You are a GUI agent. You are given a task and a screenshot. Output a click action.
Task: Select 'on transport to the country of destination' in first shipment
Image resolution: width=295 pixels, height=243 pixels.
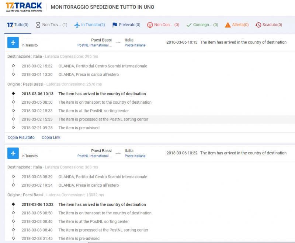(x=105, y=102)
